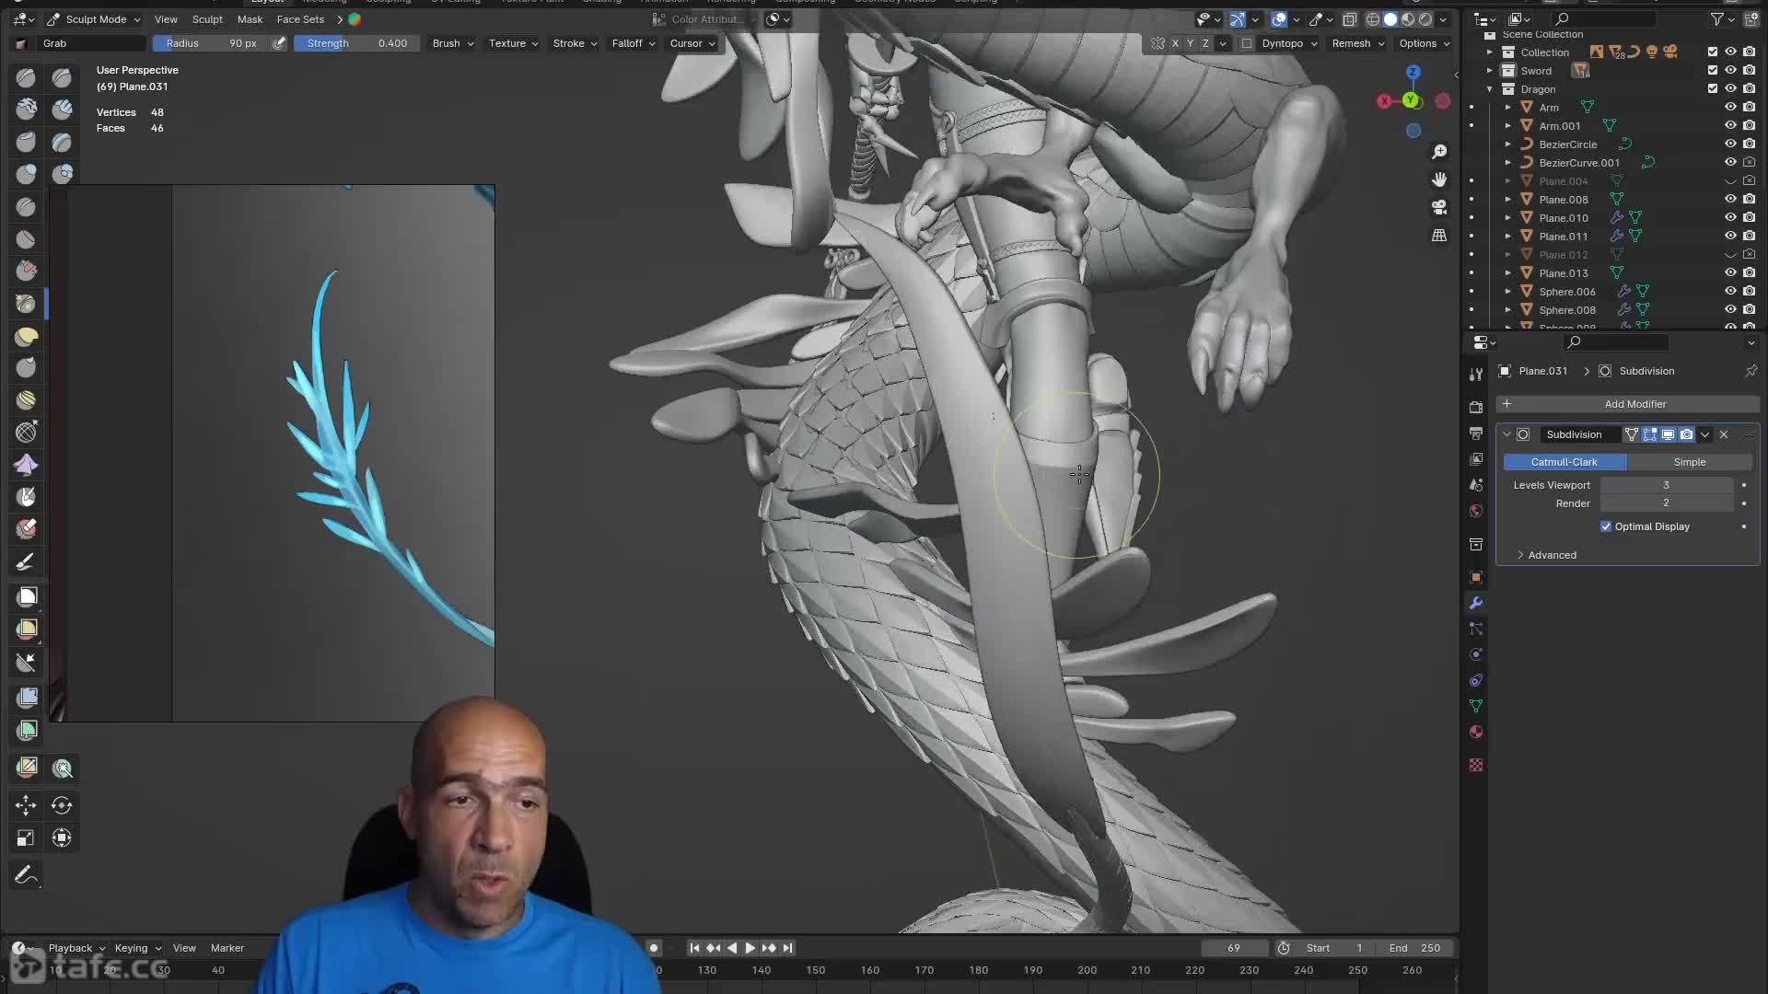This screenshot has width=1768, height=994.
Task: Play the animation forward
Action: pos(750,948)
